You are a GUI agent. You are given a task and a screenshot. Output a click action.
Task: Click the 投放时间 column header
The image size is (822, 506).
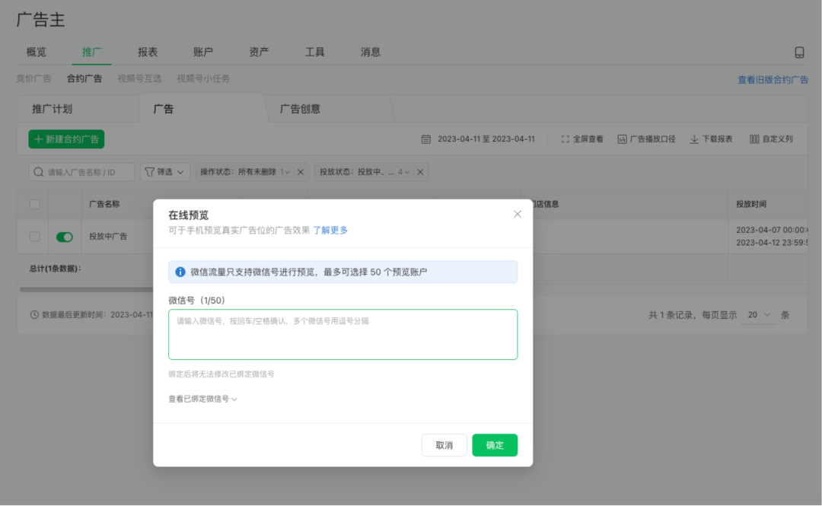coord(750,204)
